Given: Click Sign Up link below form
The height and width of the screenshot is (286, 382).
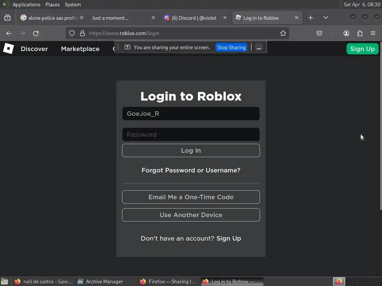Looking at the screenshot, I should click(x=229, y=238).
